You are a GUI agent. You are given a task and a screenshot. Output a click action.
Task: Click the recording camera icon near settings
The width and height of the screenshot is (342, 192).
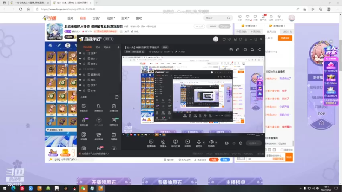point(227,143)
